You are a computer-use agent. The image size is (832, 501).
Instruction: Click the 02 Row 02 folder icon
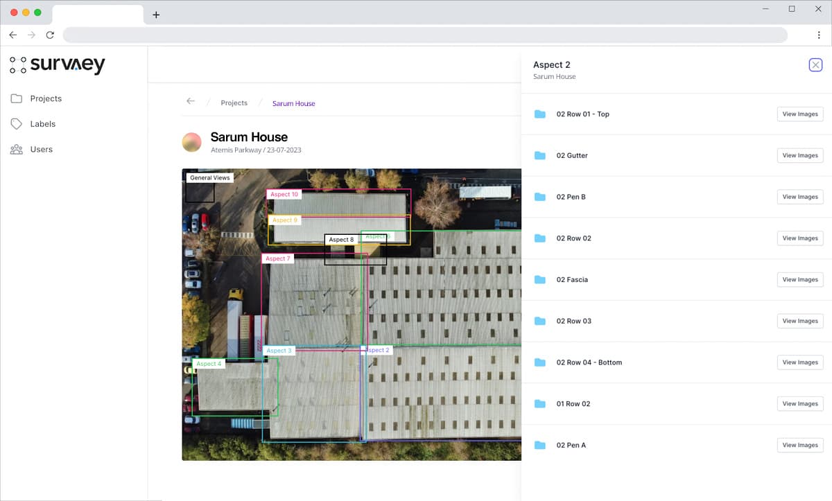coord(540,238)
